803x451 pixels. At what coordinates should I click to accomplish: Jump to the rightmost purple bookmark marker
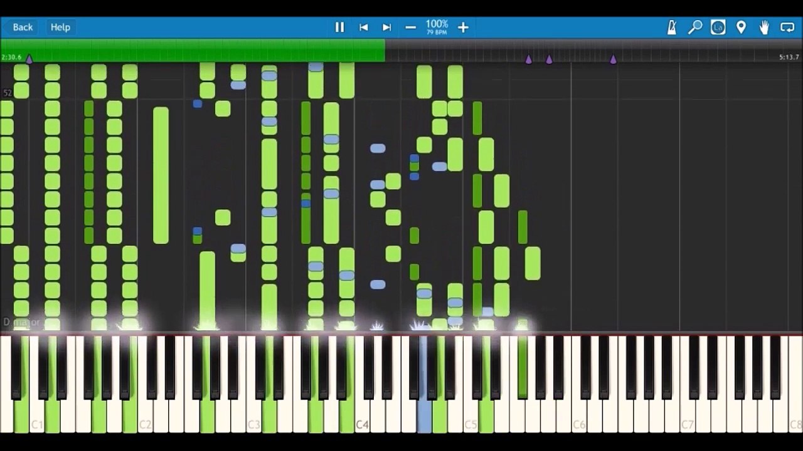coord(613,59)
